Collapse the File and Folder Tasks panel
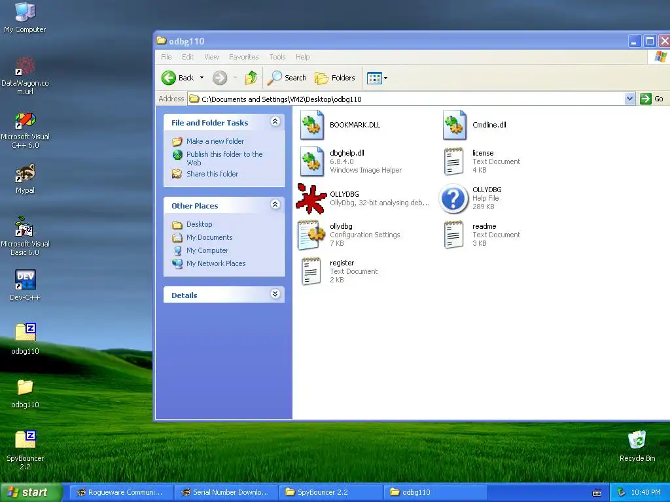The width and height of the screenshot is (670, 502). [x=275, y=122]
